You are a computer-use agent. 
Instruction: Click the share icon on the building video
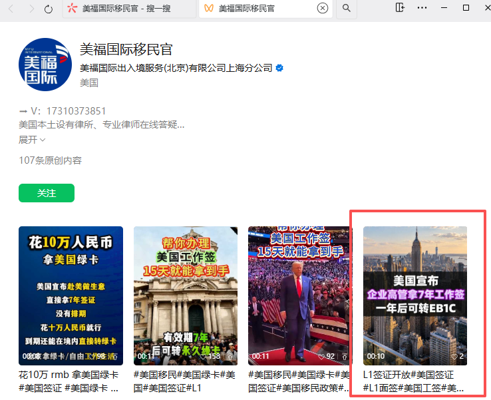[230, 357]
